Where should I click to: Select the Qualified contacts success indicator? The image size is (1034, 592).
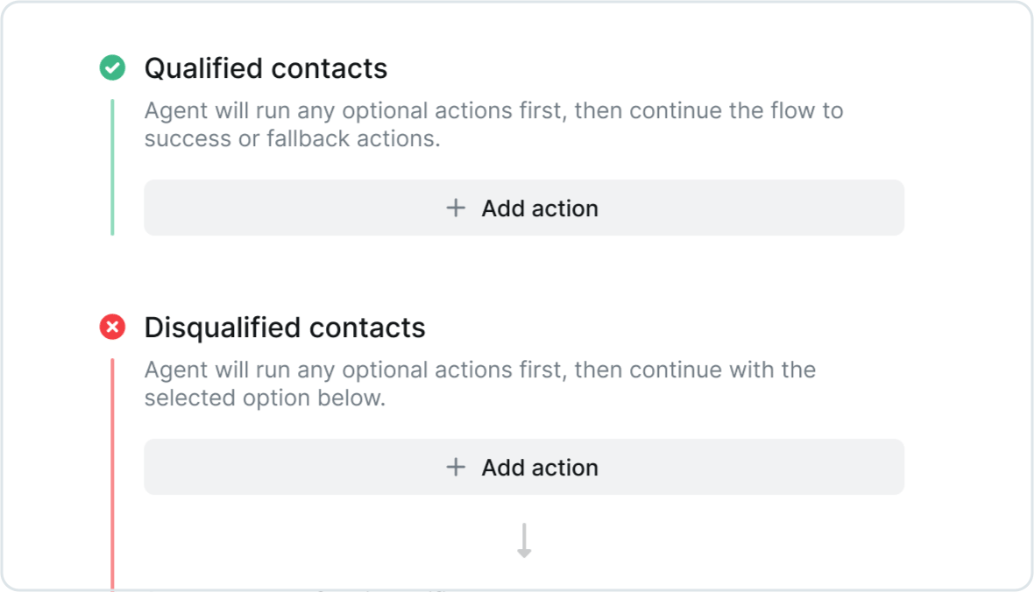(112, 67)
